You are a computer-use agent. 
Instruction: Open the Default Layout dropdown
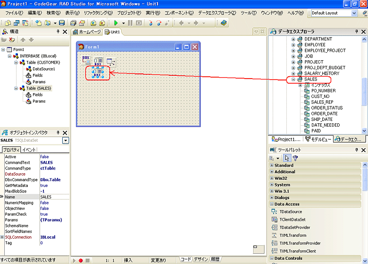point(354,13)
